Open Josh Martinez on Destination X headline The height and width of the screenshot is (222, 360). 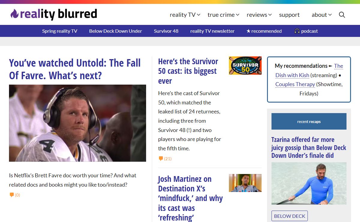click(190, 198)
